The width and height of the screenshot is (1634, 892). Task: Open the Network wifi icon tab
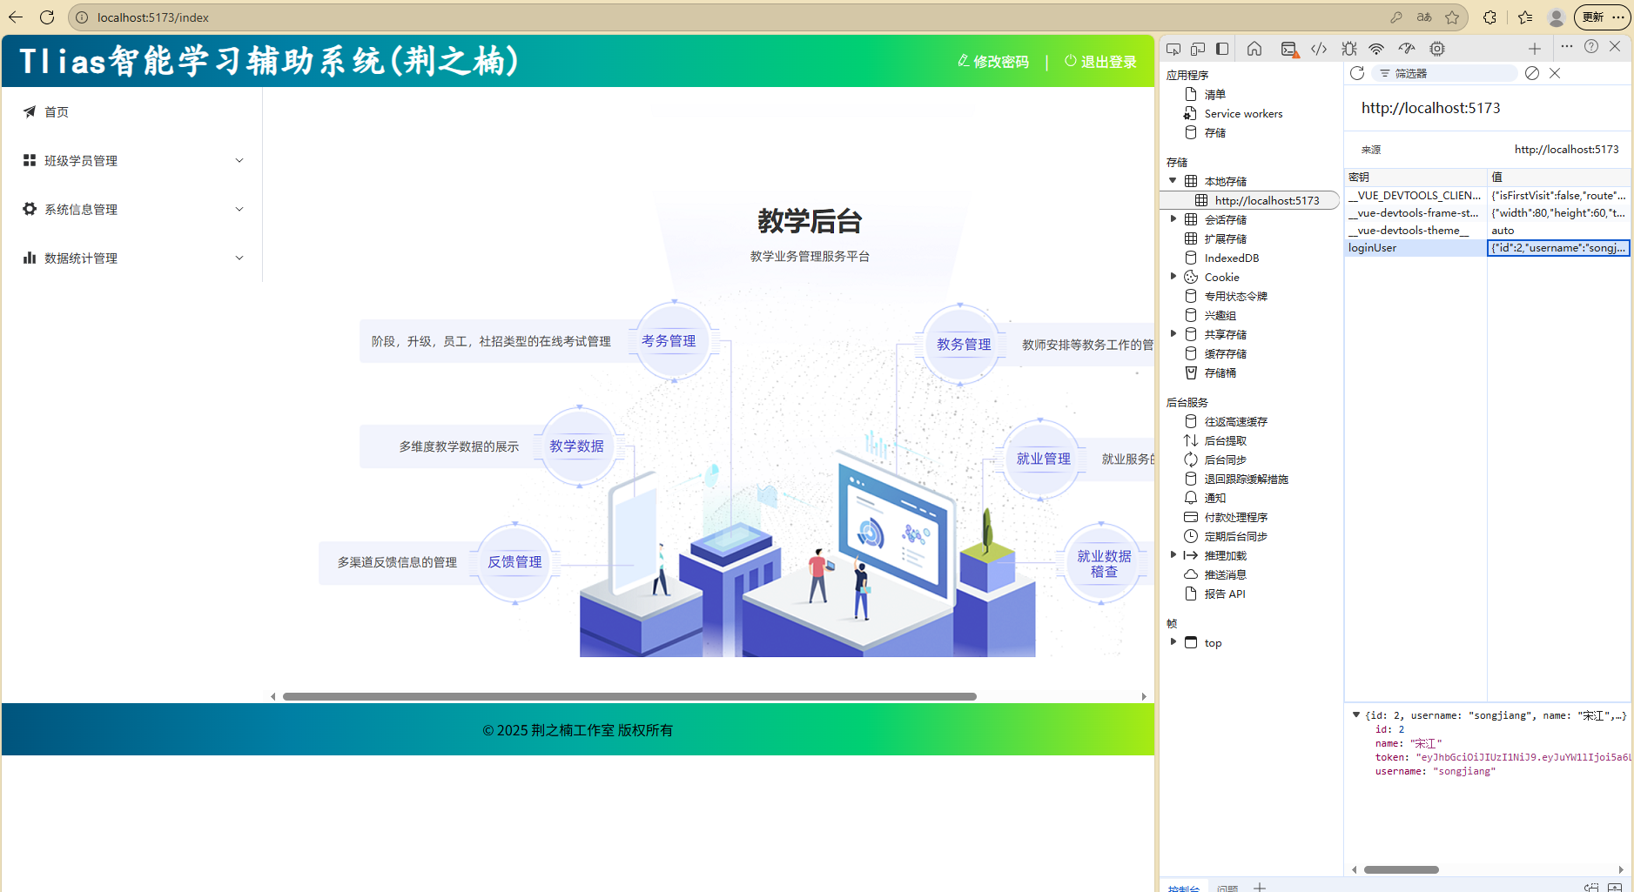[1376, 49]
